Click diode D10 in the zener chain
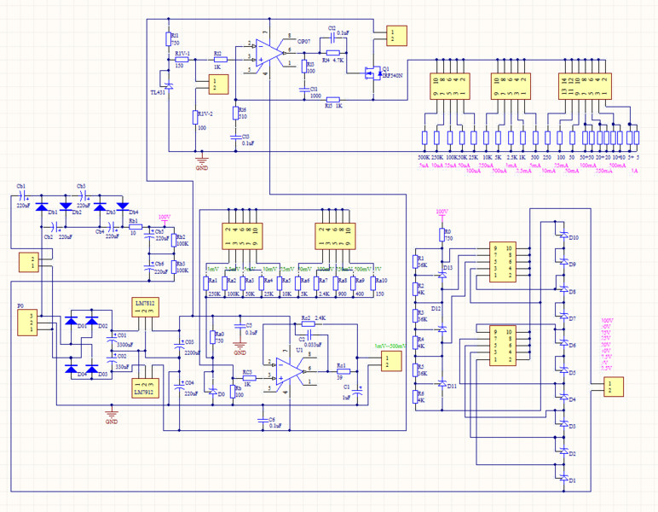The image size is (658, 512). click(x=561, y=235)
